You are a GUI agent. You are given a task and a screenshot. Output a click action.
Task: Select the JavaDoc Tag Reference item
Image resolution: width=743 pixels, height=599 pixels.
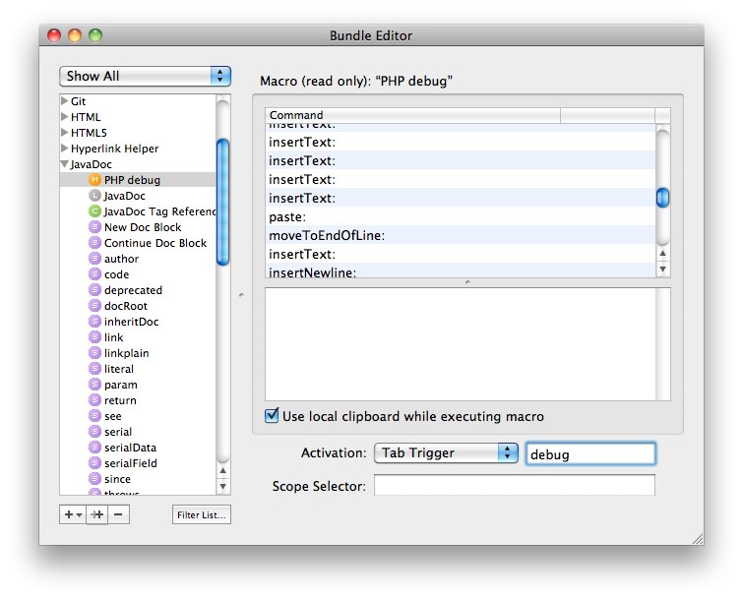click(138, 211)
